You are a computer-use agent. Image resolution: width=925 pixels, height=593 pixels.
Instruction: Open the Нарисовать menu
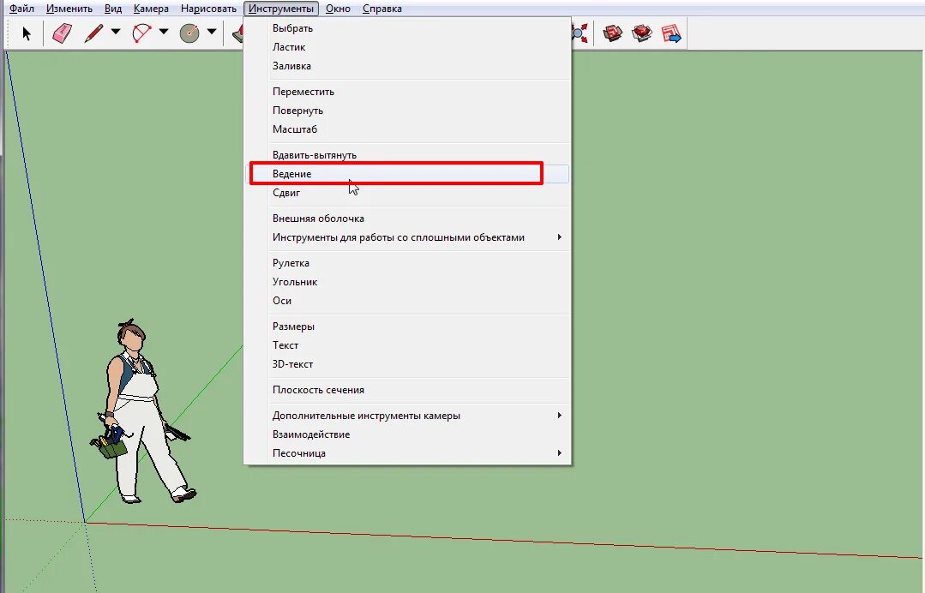208,9
